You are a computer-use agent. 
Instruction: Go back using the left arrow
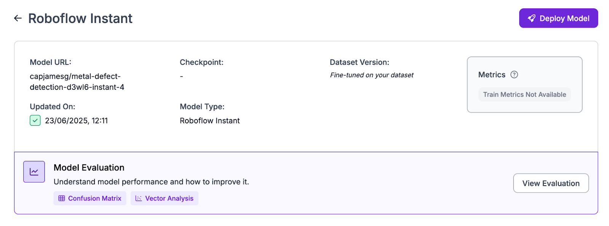coord(18,18)
